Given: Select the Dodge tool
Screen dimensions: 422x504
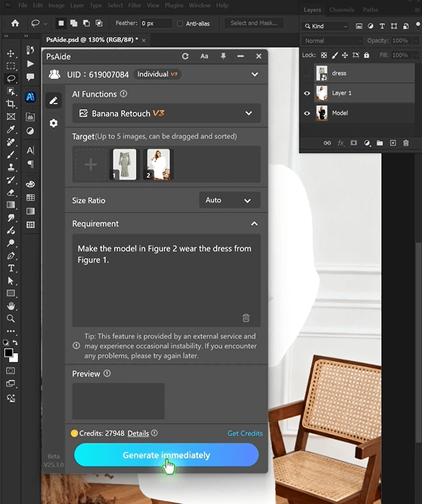Looking at the screenshot, I should click(11, 243).
